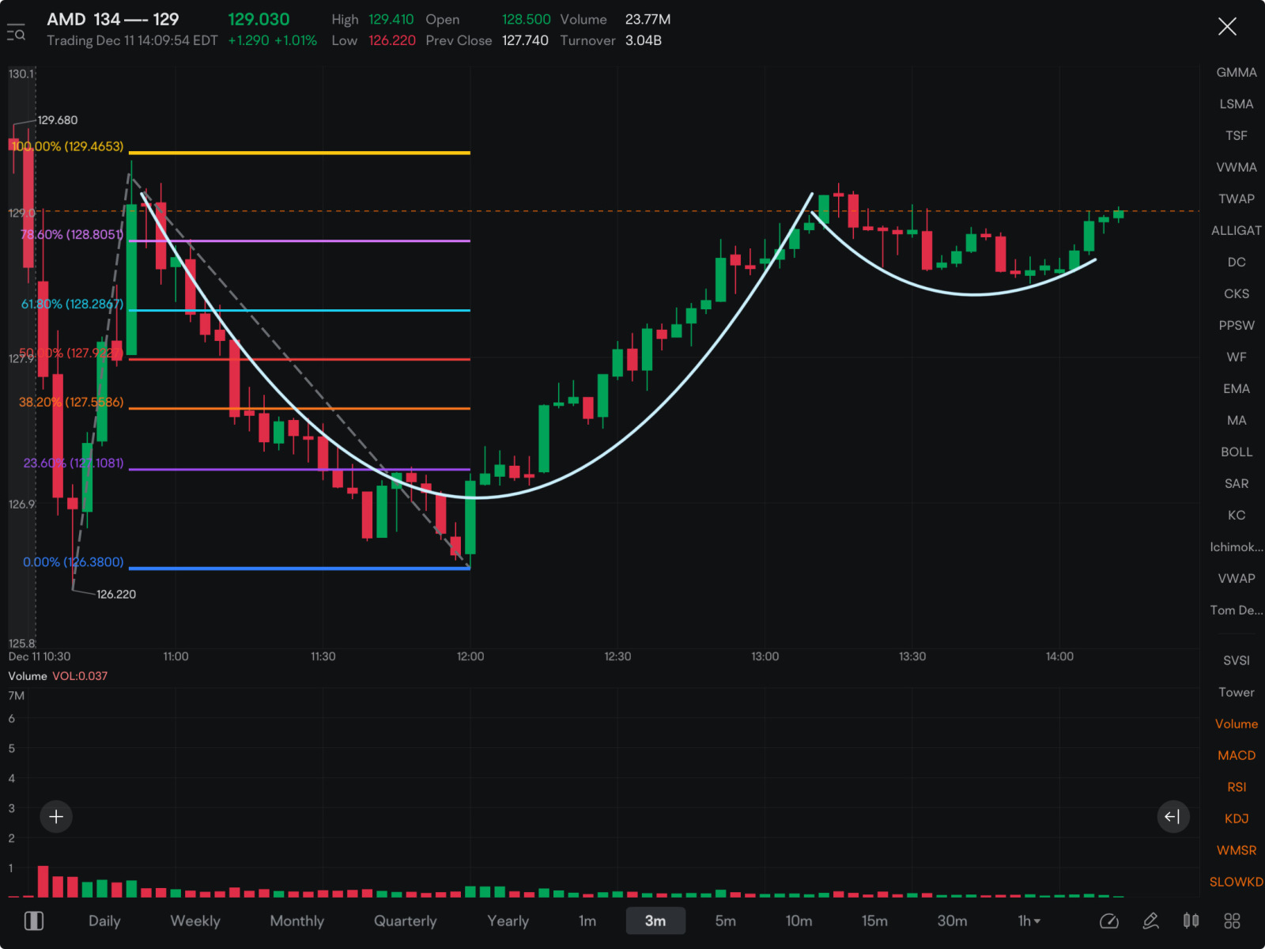Enable the KC indicator
The image size is (1265, 949).
(1237, 515)
